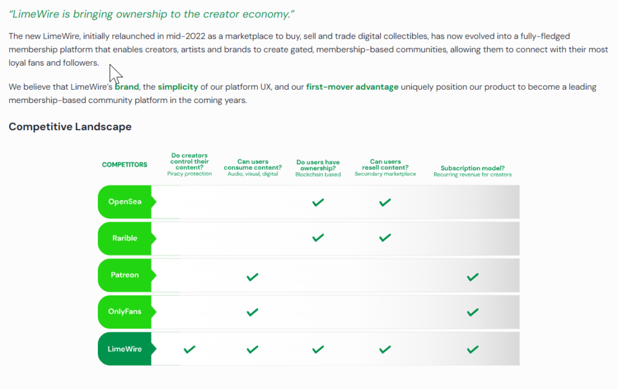Screen dimensions: 618x389
Task: Click LimeWire's checkmark under creators control content
Action: pos(190,349)
